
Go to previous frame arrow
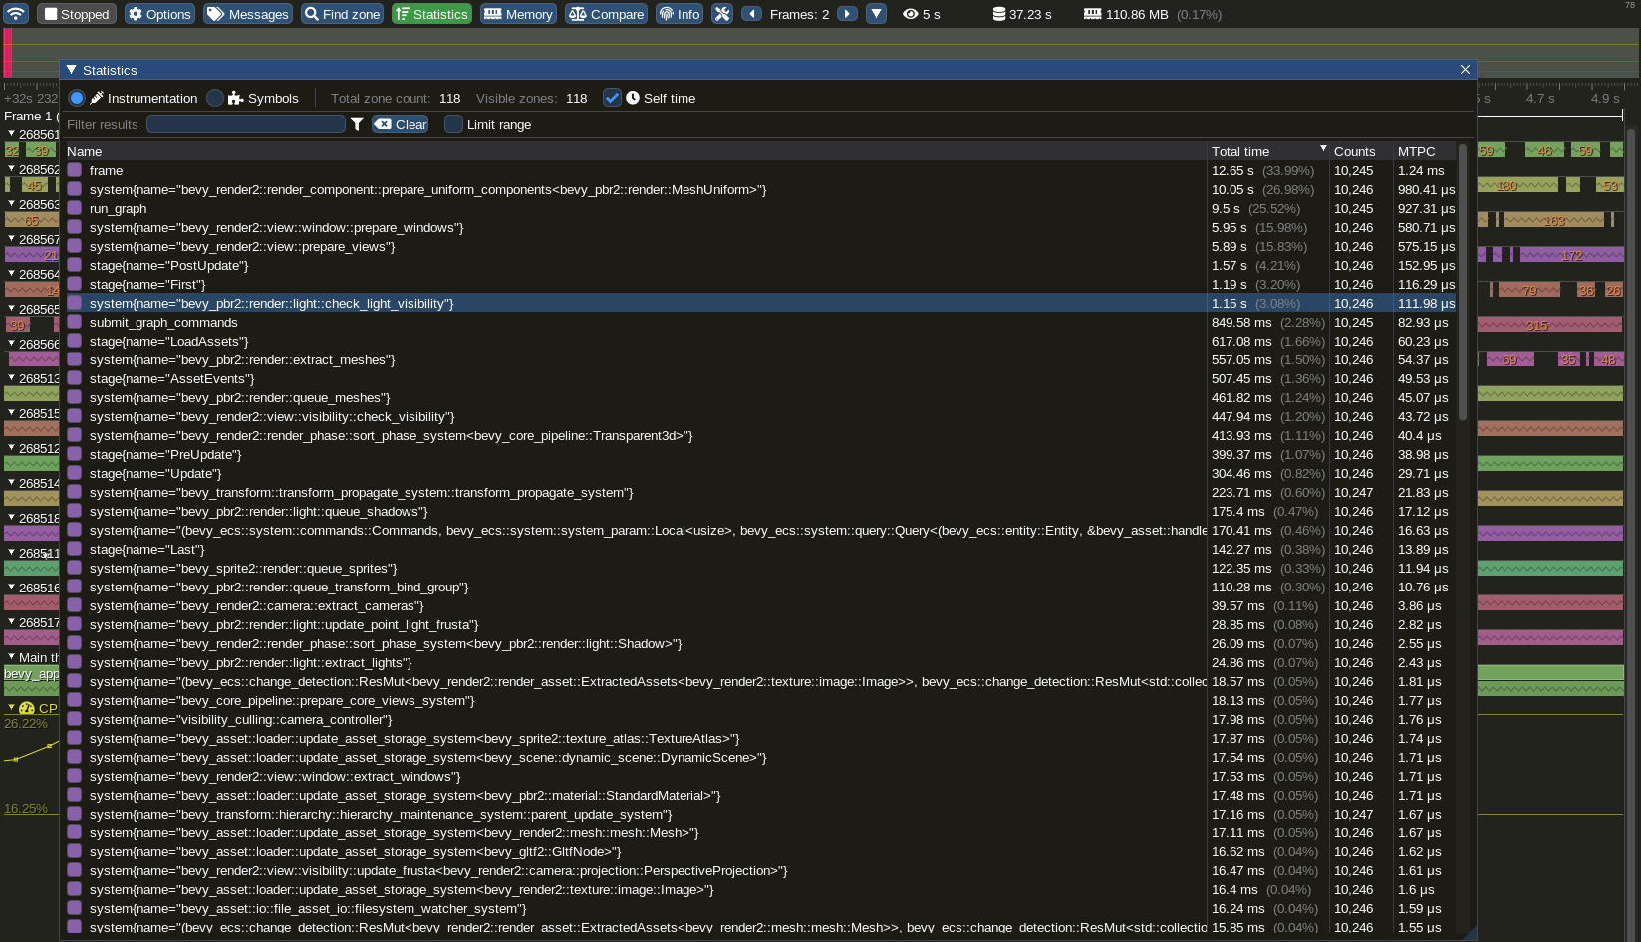[x=752, y=14]
